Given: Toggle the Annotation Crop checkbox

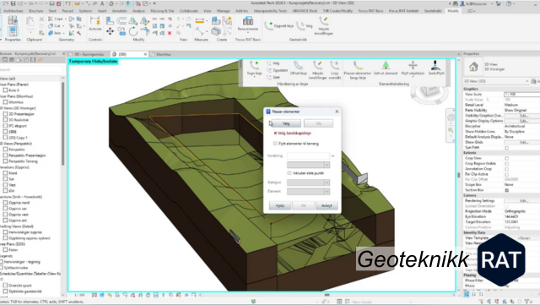Looking at the screenshot, I should click(x=506, y=169).
